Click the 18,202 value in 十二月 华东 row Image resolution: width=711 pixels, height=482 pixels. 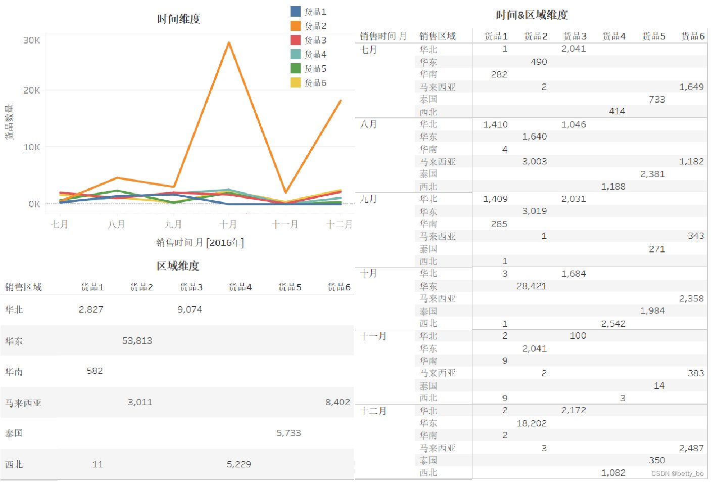(x=532, y=423)
